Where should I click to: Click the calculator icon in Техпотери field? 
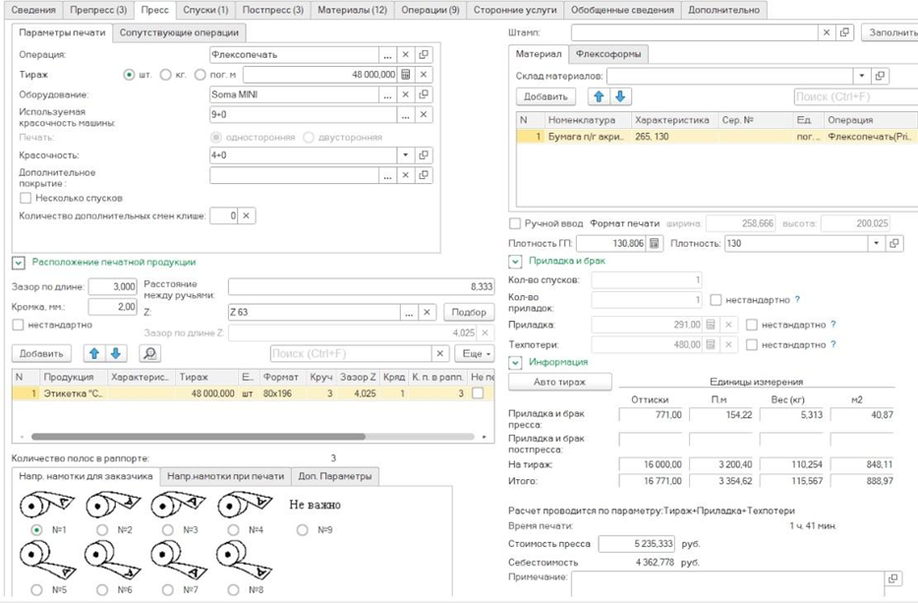[x=711, y=345]
